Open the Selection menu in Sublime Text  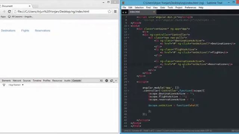tap(139, 7)
